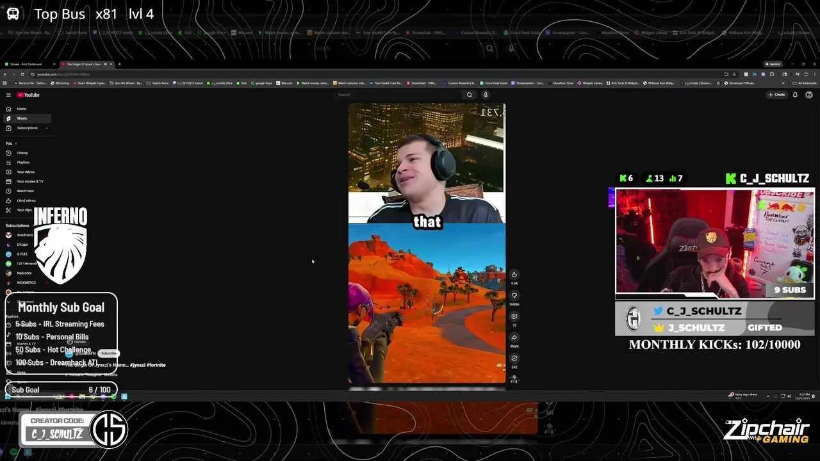Dislike the Short
Screen dimensions: 820x461
pyautogui.click(x=514, y=296)
